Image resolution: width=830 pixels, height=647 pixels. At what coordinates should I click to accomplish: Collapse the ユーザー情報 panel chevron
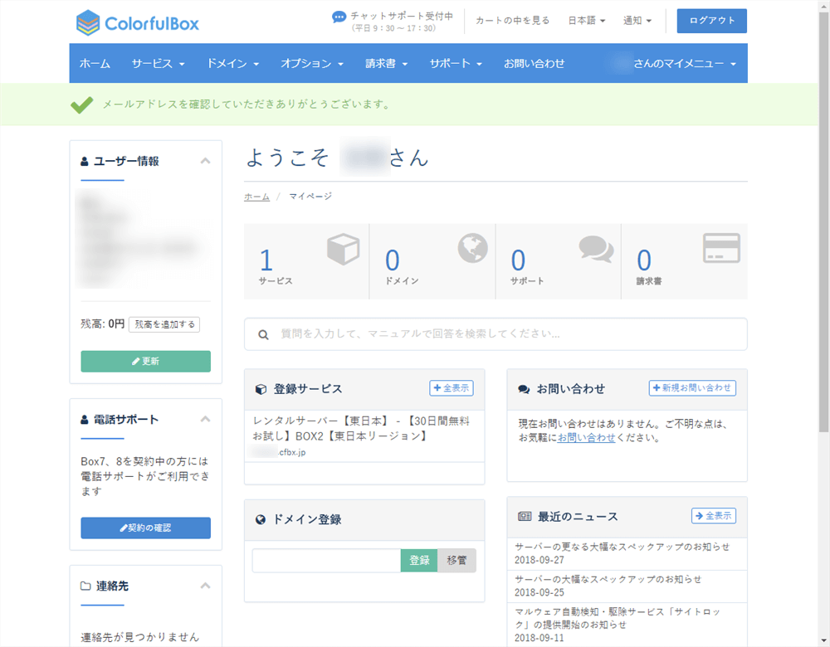[205, 161]
